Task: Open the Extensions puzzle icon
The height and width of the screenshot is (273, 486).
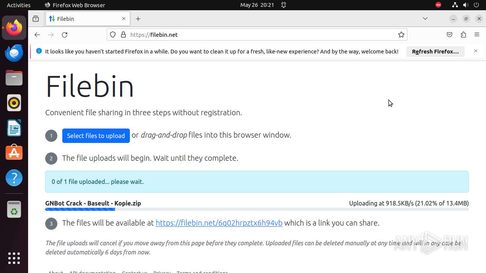Action: (x=463, y=35)
